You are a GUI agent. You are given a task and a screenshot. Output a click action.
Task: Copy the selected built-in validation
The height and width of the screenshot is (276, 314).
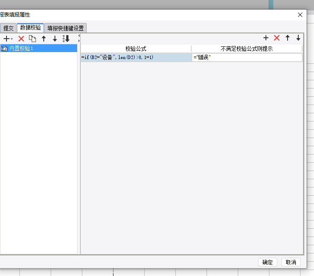coord(32,39)
